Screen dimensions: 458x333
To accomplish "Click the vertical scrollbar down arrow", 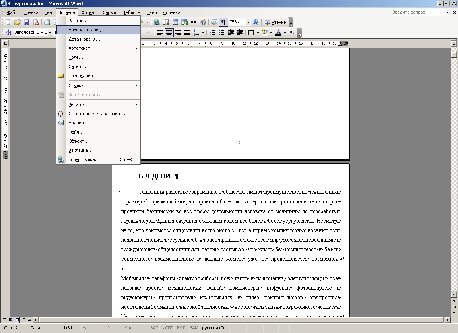I will click(x=454, y=294).
